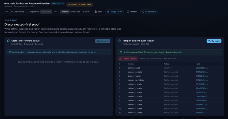Viewport: 228px width, 119px height.
Task: Click hash 85ba113028 in ledger
Action: (x=201, y=88)
